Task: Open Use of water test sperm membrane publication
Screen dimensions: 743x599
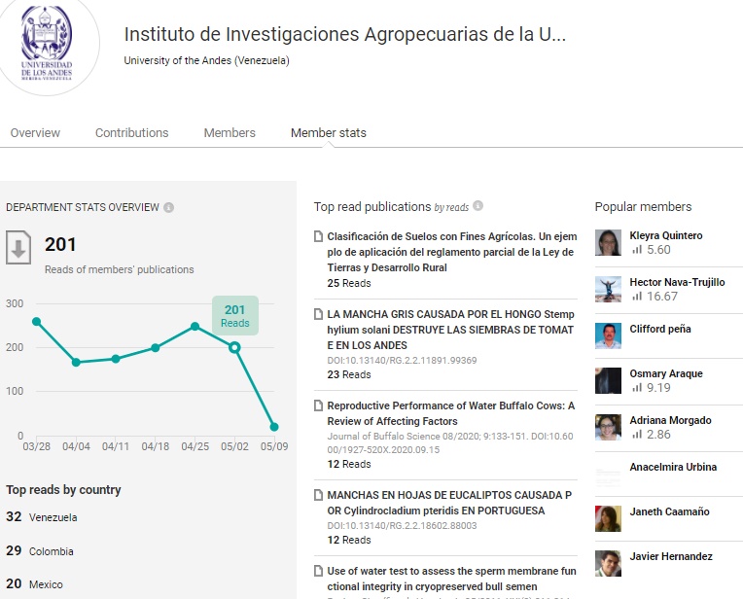Action: 451,579
